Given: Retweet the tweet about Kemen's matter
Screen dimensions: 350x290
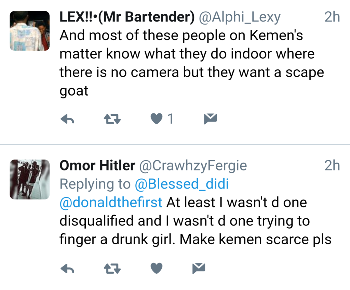Looking at the screenshot, I should tap(112, 119).
